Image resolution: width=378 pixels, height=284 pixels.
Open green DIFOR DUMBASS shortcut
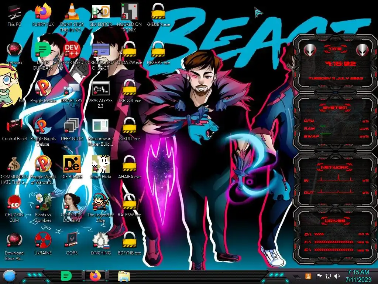[43, 55]
